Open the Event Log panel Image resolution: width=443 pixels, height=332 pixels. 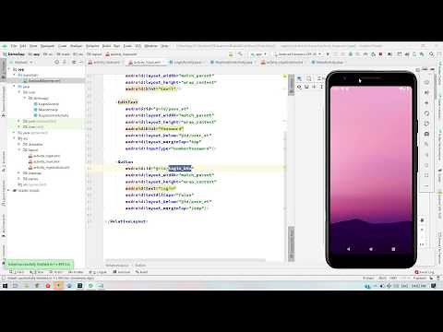point(424,272)
